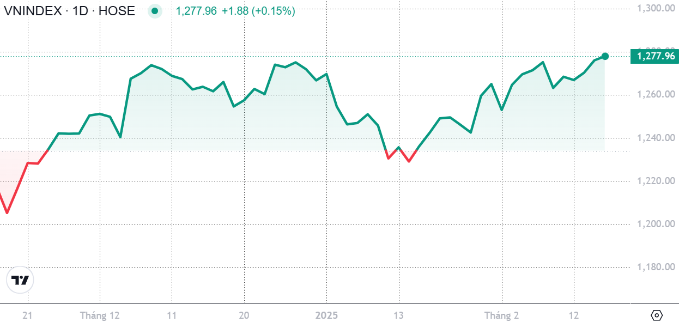Select the Tháng 2 time axis label
679x322 pixels.
501,315
